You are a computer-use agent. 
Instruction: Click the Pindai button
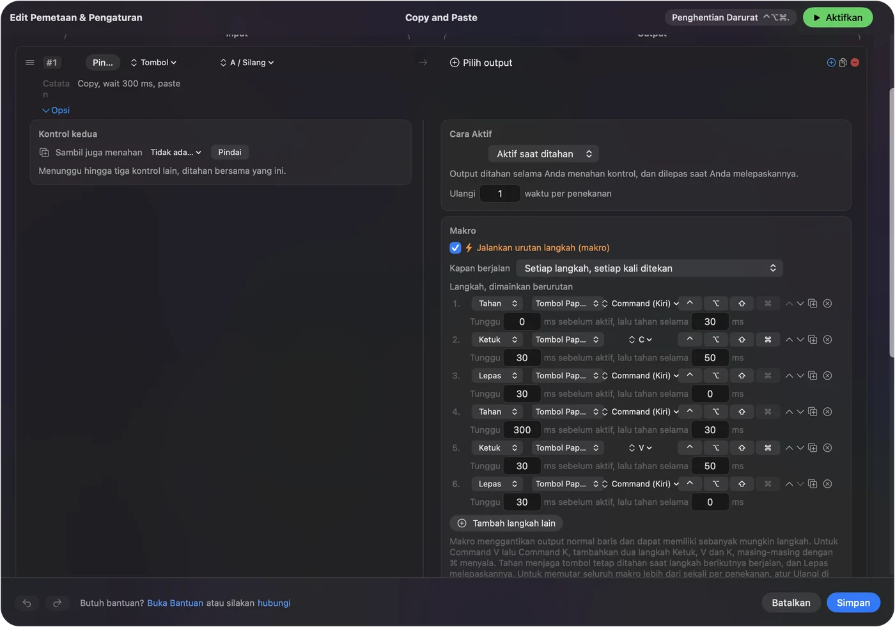(230, 152)
